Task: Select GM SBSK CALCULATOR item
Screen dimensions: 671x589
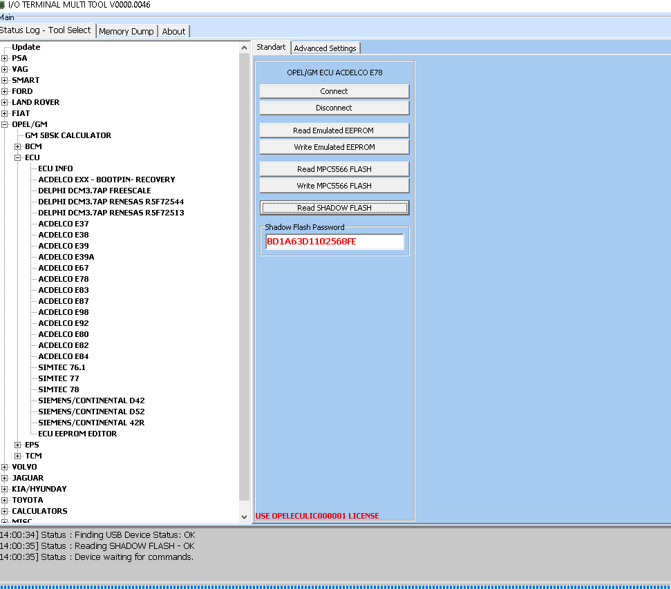Action: (68, 135)
